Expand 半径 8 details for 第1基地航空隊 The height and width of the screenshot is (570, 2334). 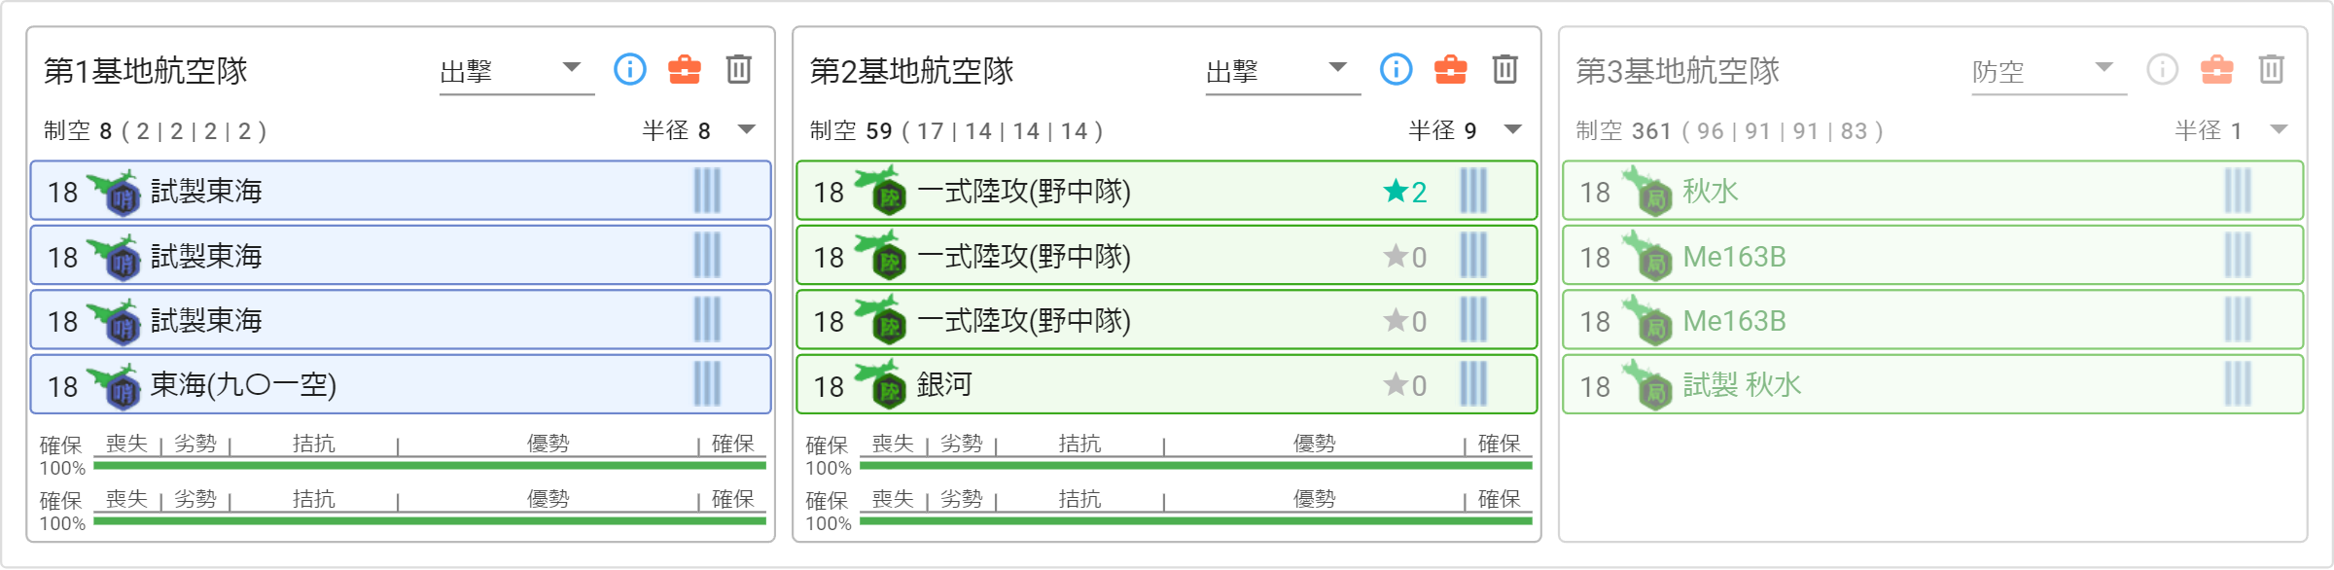point(747,129)
